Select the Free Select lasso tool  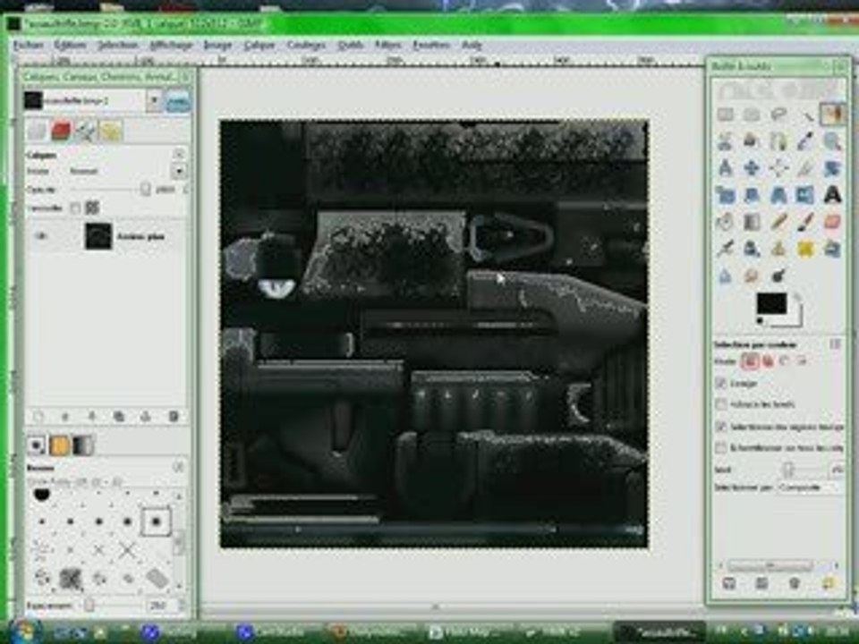pos(778,114)
